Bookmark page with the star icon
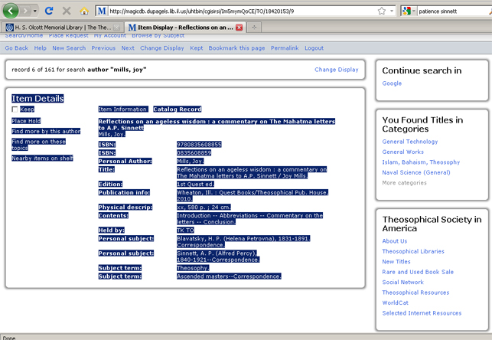 coord(382,11)
